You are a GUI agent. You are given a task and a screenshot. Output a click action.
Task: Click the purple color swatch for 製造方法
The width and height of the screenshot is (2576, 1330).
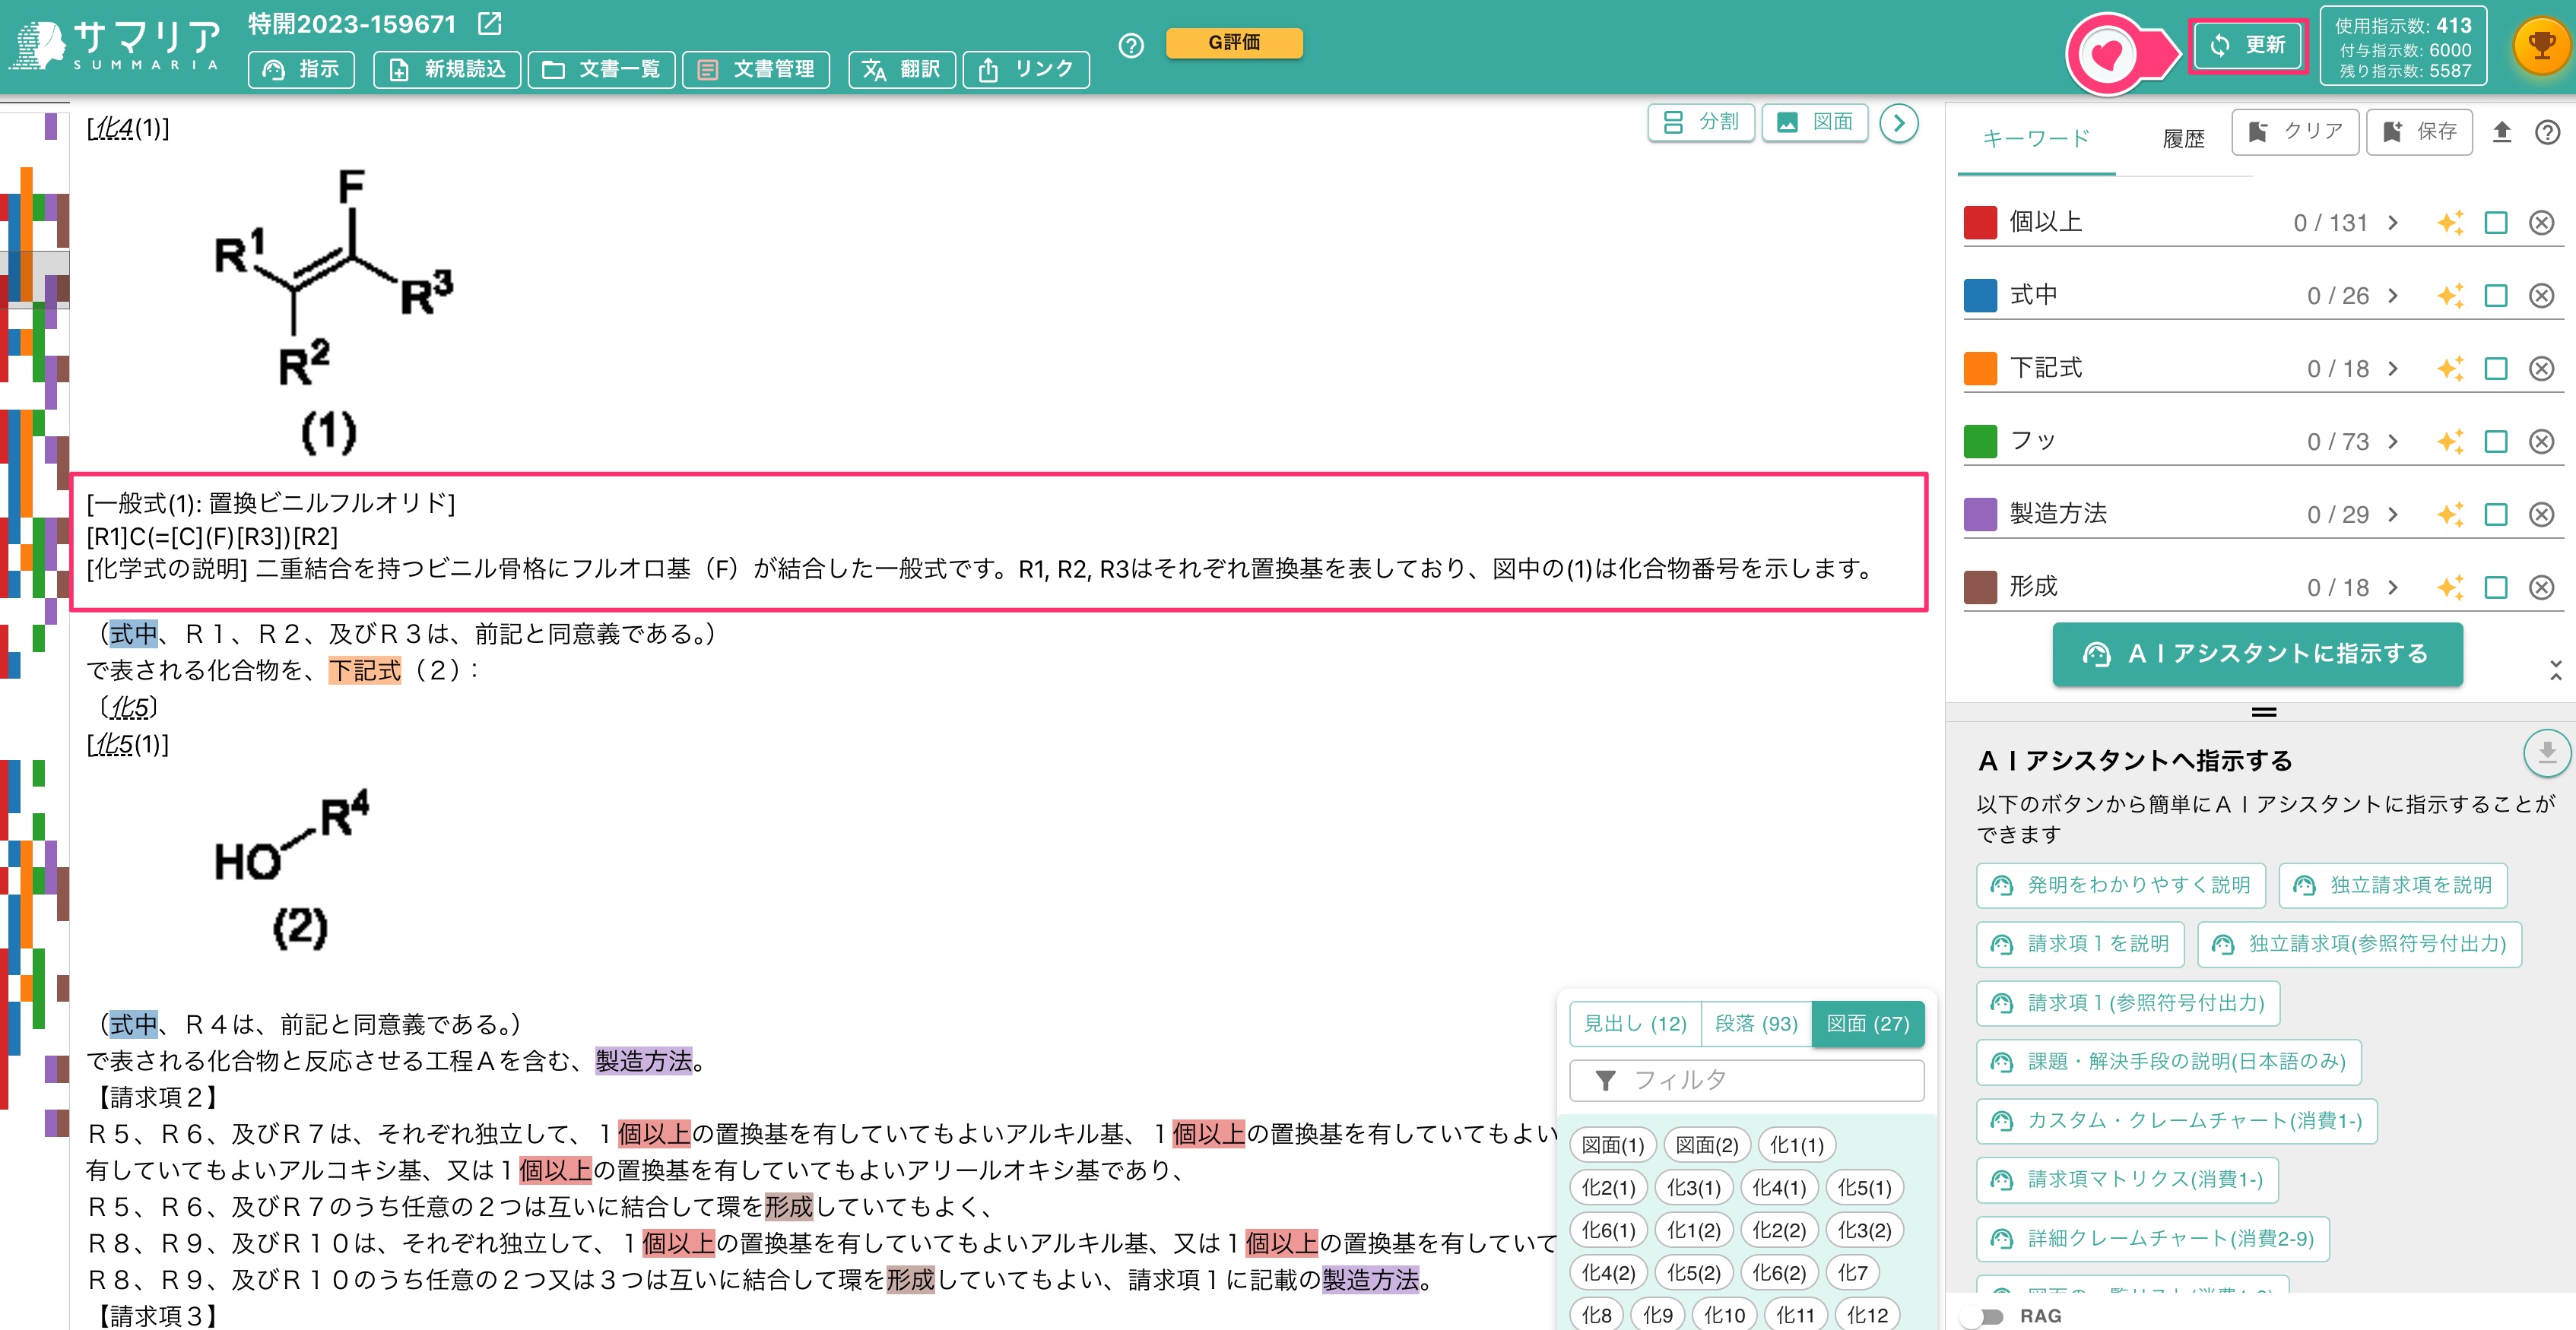tap(1980, 515)
